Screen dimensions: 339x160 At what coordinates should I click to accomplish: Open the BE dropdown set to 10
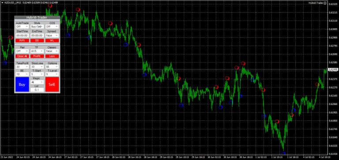click(x=22, y=74)
